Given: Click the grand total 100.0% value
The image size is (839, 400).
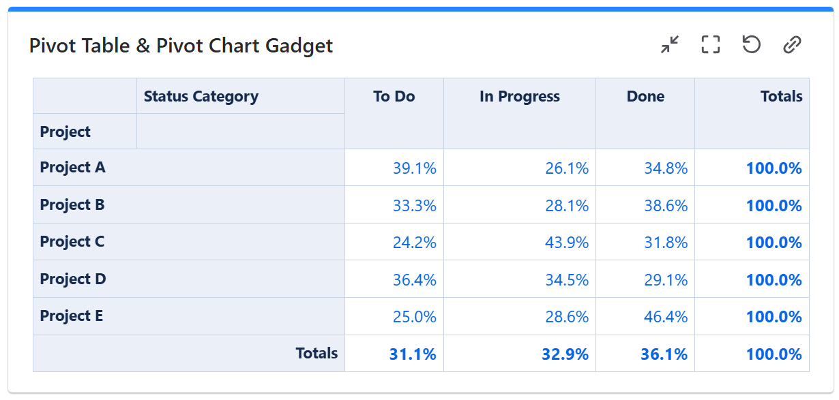Looking at the screenshot, I should (x=774, y=354).
